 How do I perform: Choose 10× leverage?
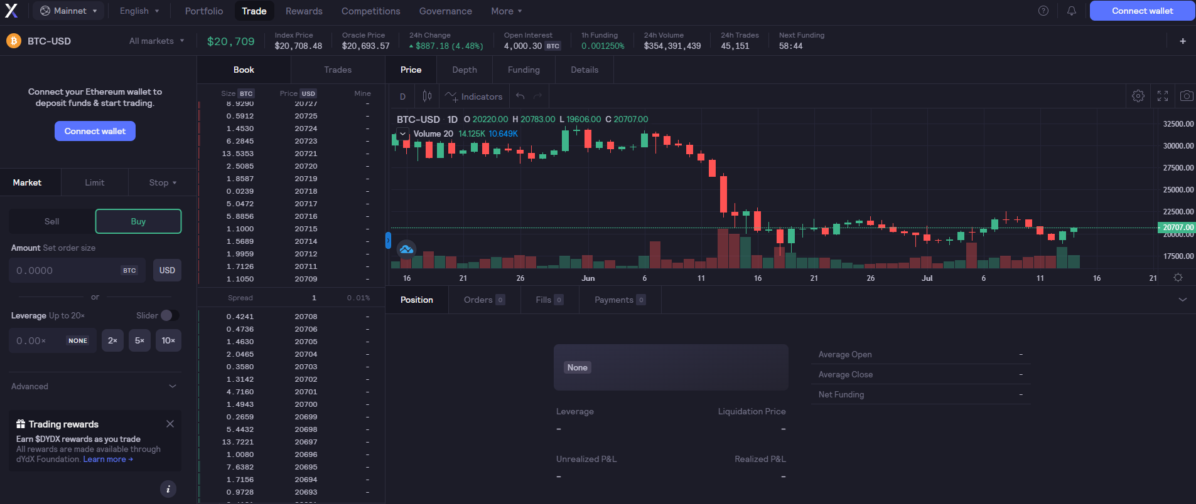[168, 340]
